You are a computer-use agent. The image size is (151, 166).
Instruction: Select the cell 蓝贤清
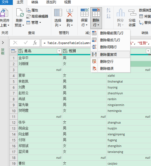[x=40, y=152]
